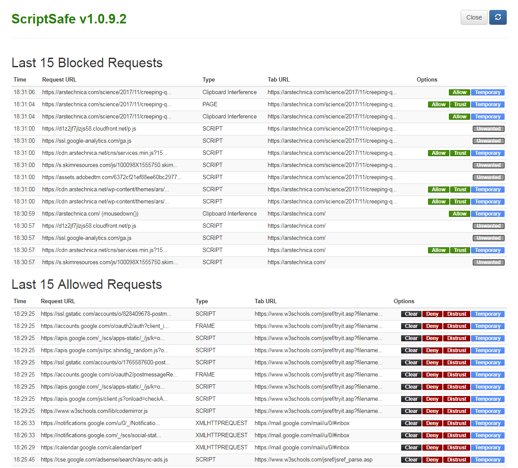518x468 pixels.
Task: Trust the blocked PAGE request at 18:31:04
Action: pyautogui.click(x=460, y=104)
